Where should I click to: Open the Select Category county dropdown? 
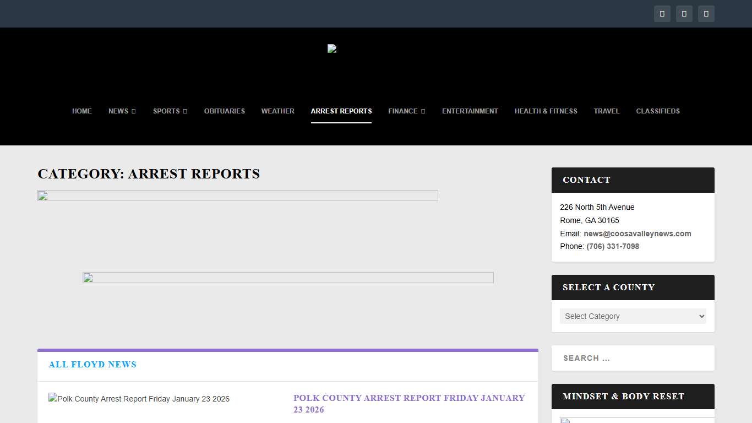(x=633, y=316)
